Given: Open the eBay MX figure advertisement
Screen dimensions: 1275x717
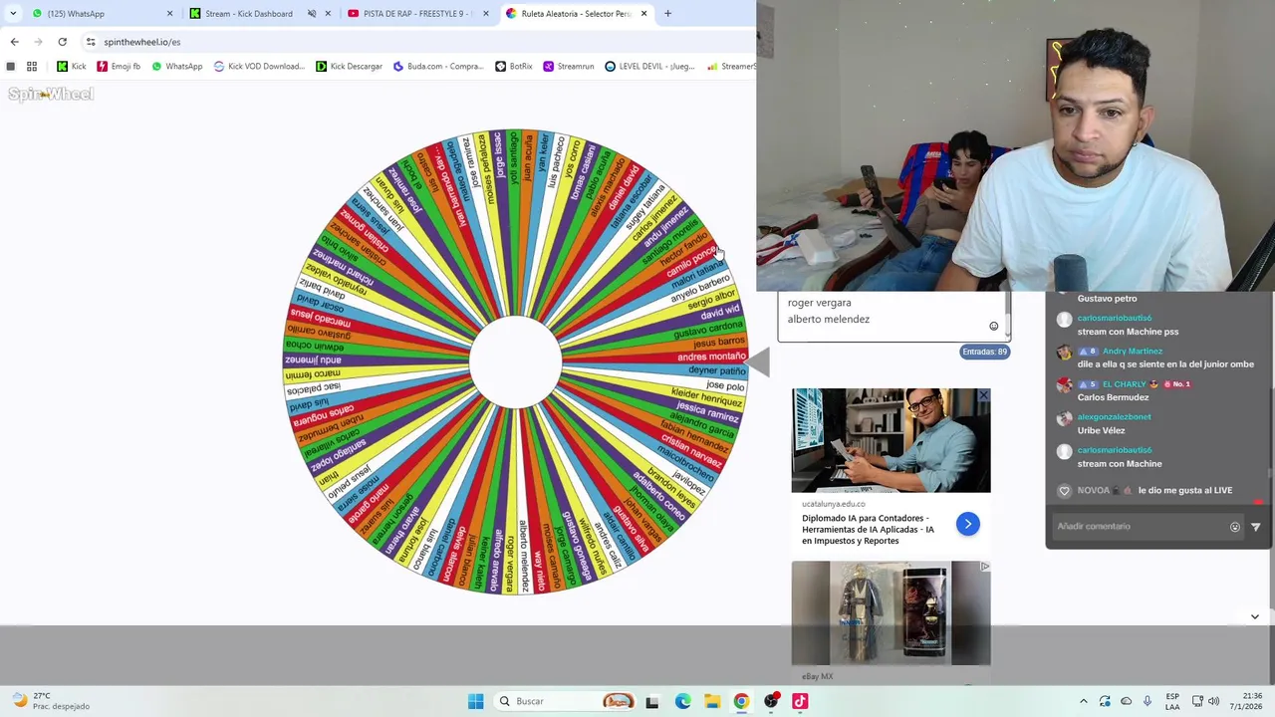Looking at the screenshot, I should point(891,612).
